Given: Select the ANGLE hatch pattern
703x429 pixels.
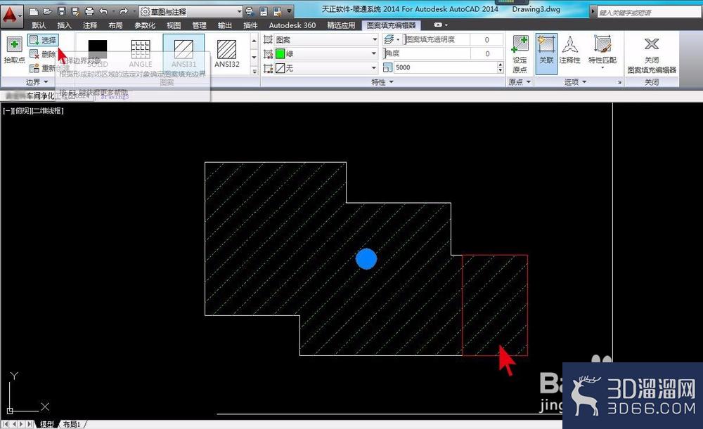Looking at the screenshot, I should [x=141, y=53].
